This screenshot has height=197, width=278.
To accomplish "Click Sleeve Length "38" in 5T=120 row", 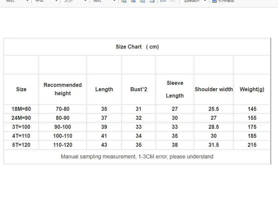I will coord(175,145).
